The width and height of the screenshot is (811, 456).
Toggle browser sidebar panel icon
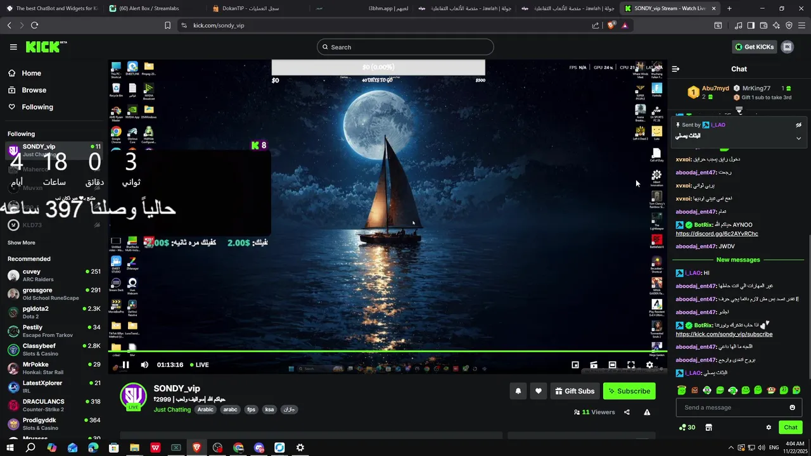coord(751,25)
